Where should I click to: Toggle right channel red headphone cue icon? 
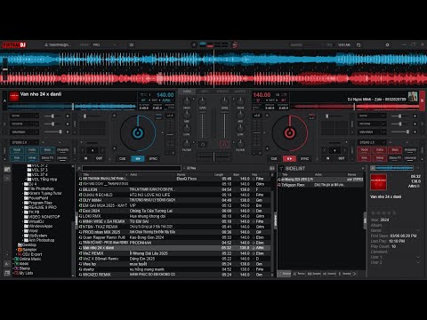(x=224, y=144)
